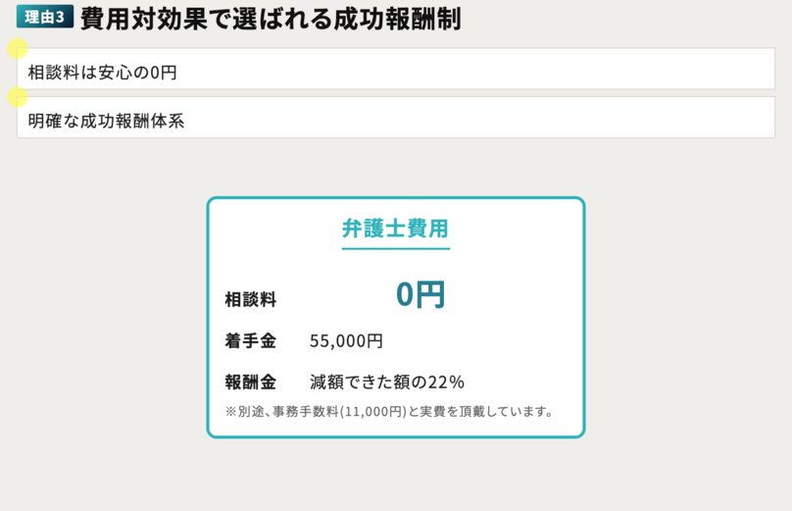Click the 55,000円 amount
Image resolution: width=792 pixels, height=511 pixels.
coord(346,341)
